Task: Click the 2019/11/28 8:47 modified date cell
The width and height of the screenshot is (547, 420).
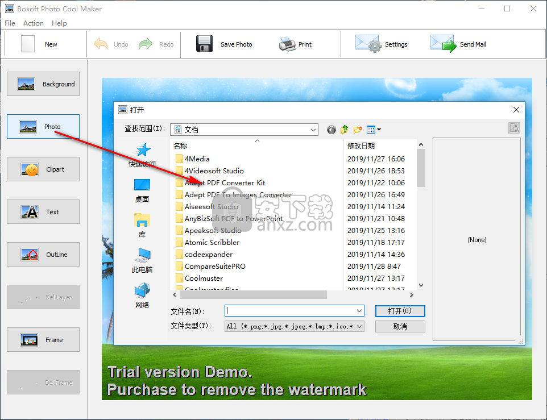Action: (374, 267)
